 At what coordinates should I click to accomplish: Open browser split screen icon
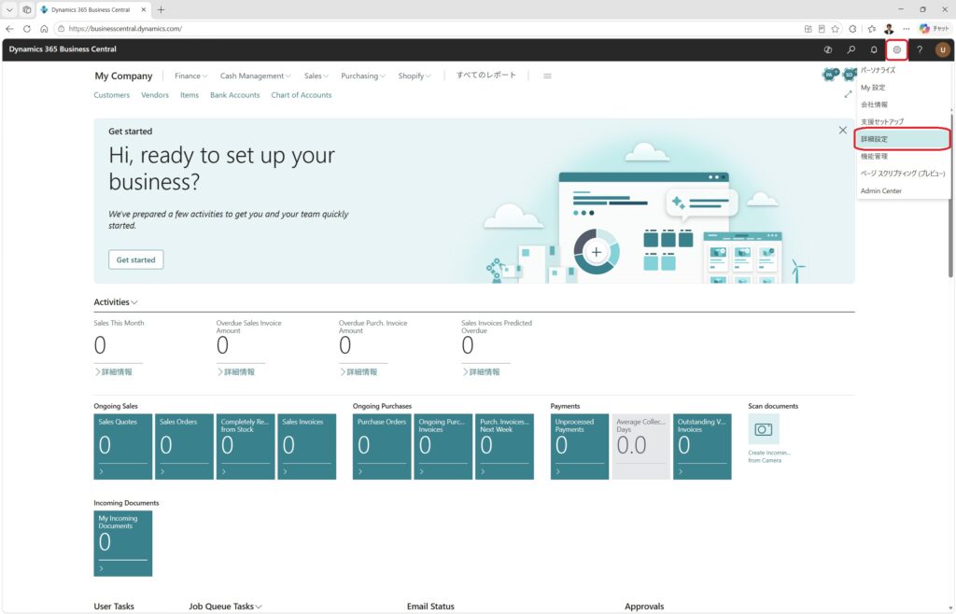(x=808, y=29)
